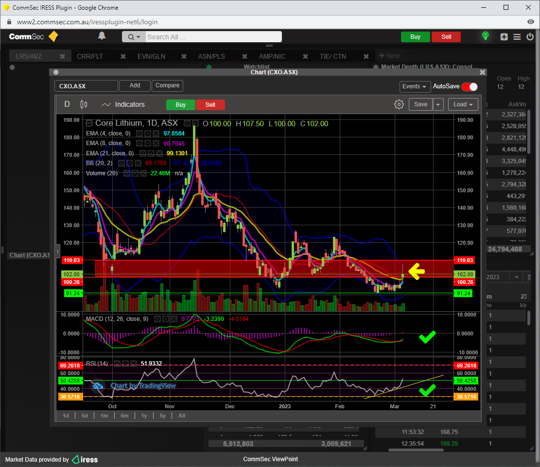Click the Compare button
The image size is (540, 467).
(x=167, y=85)
